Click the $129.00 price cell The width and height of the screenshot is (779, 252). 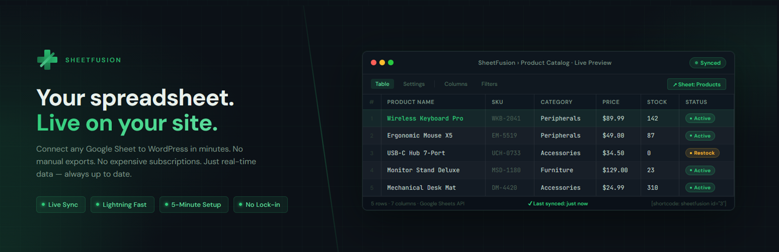point(615,170)
